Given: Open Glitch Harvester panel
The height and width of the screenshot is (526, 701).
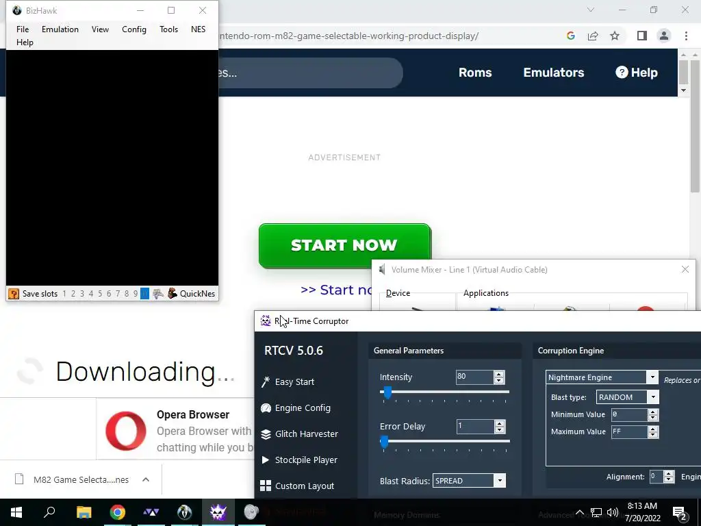Looking at the screenshot, I should (x=300, y=434).
